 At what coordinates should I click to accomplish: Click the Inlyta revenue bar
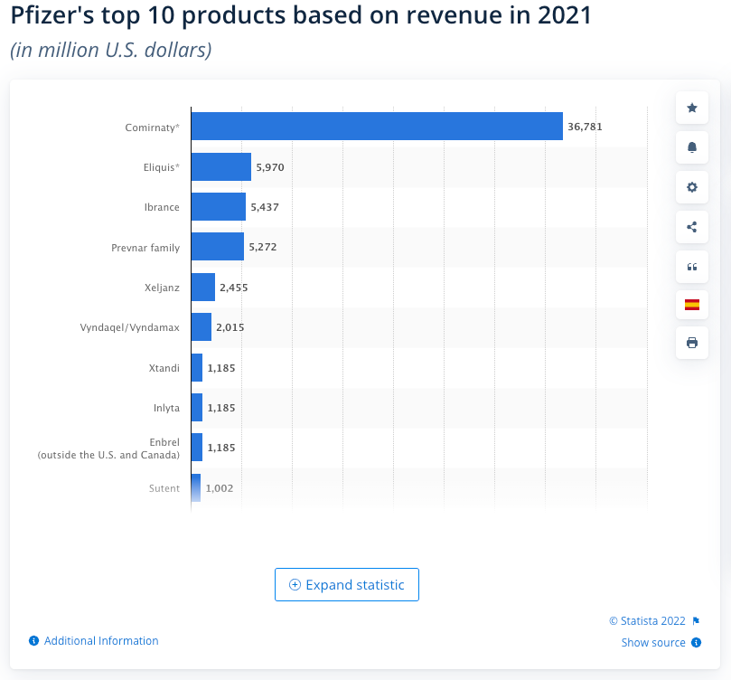click(x=197, y=407)
